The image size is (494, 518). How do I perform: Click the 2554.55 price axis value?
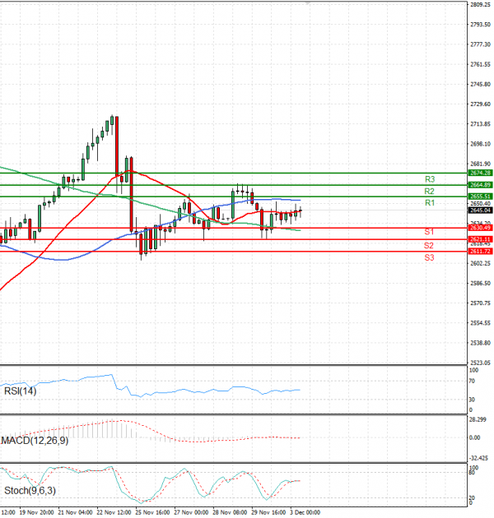click(481, 323)
